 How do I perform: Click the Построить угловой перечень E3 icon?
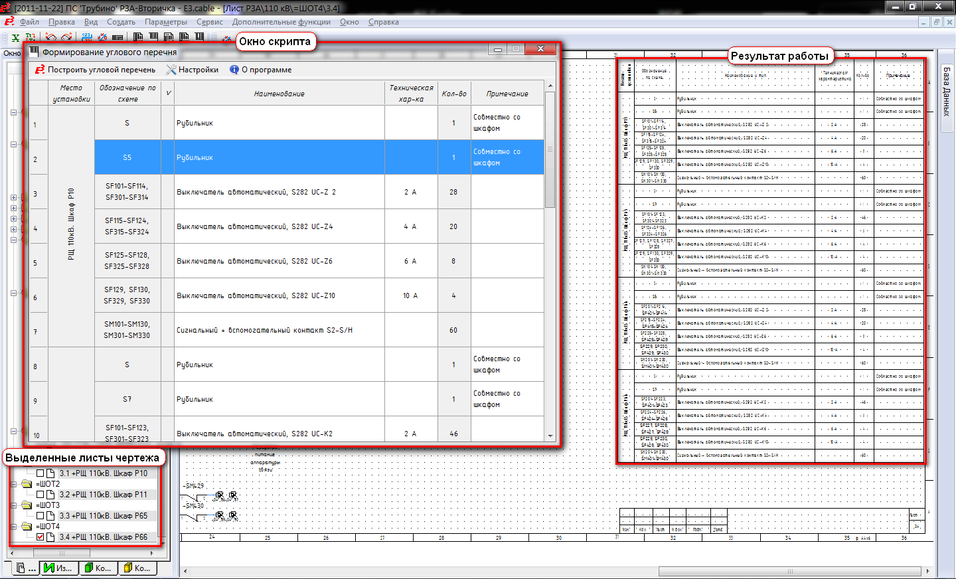[40, 70]
